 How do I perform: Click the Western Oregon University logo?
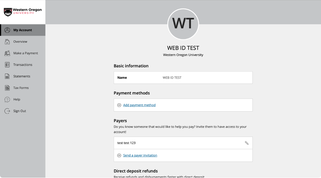pyautogui.click(x=23, y=12)
